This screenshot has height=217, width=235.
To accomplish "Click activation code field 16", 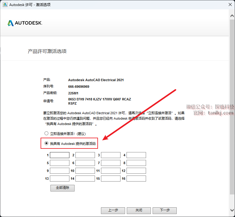I will pos(136,179).
